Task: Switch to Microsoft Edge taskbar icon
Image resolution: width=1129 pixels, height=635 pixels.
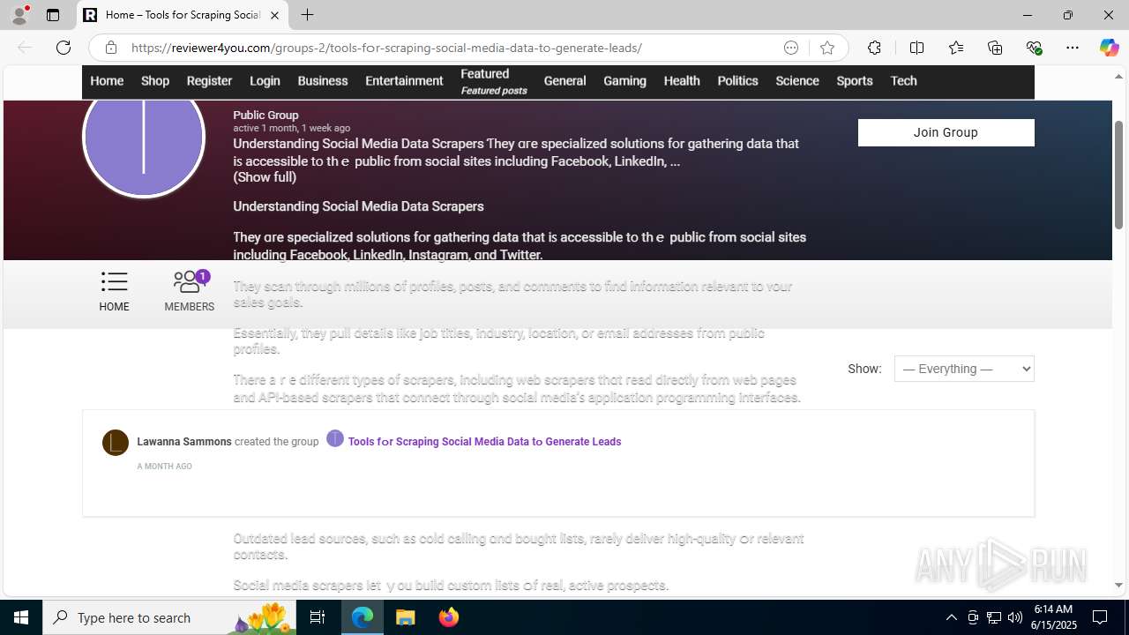Action: coord(363,617)
